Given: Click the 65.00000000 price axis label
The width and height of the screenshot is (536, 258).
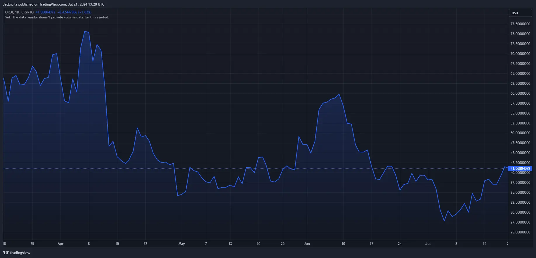Looking at the screenshot, I should tap(520, 74).
